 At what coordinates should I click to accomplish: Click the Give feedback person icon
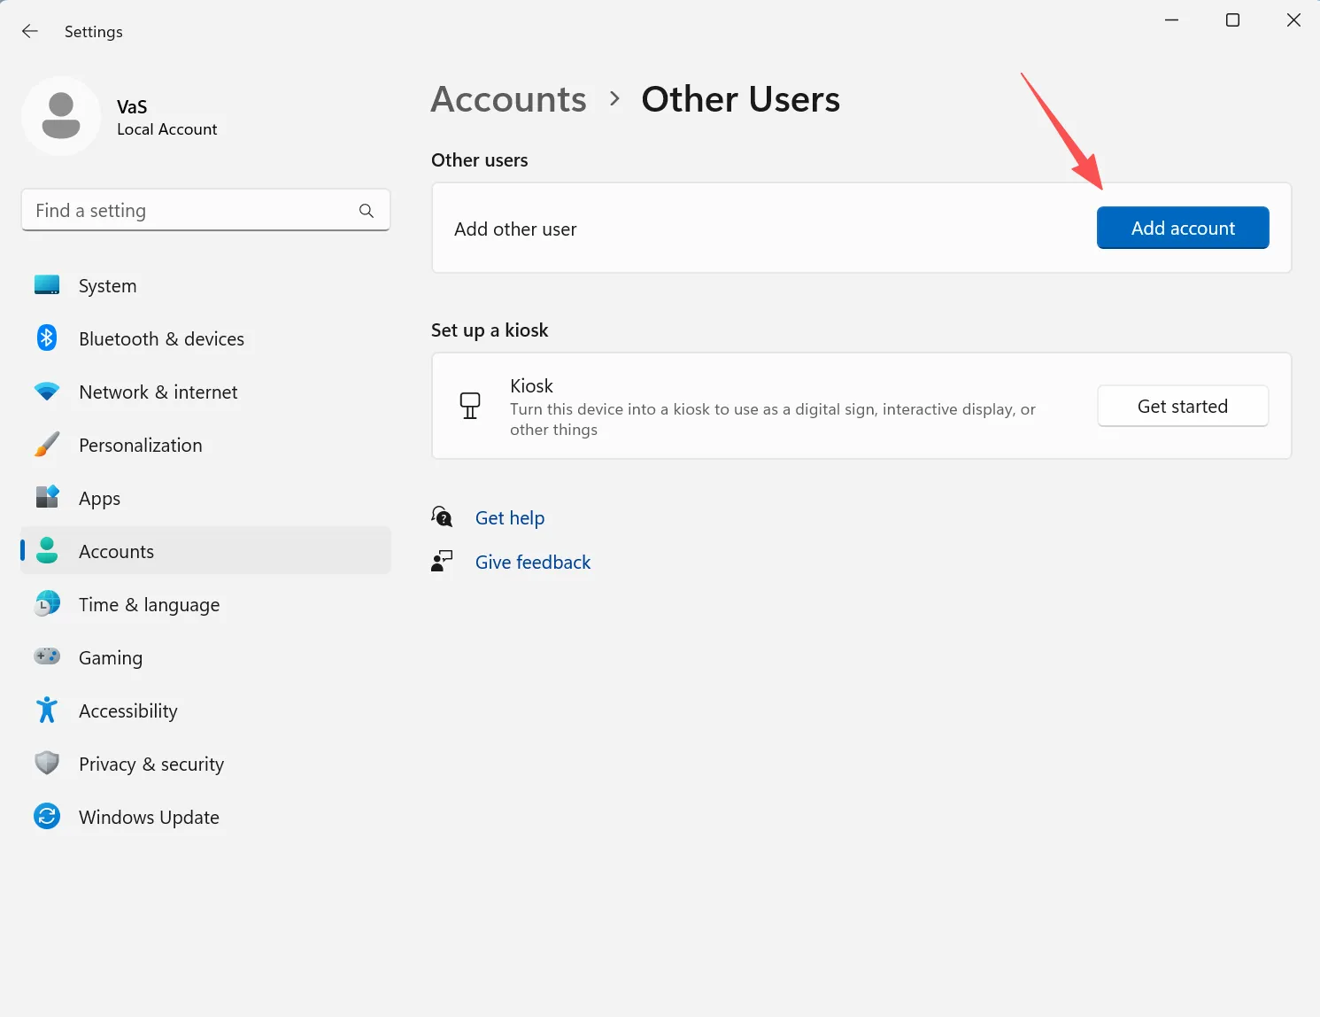click(442, 561)
